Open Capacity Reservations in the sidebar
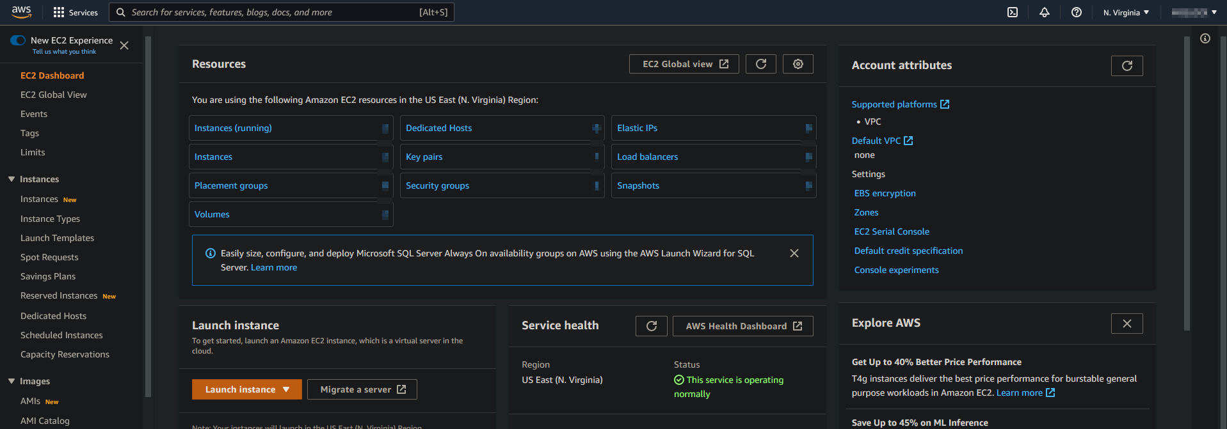This screenshot has height=429, width=1227. (65, 354)
